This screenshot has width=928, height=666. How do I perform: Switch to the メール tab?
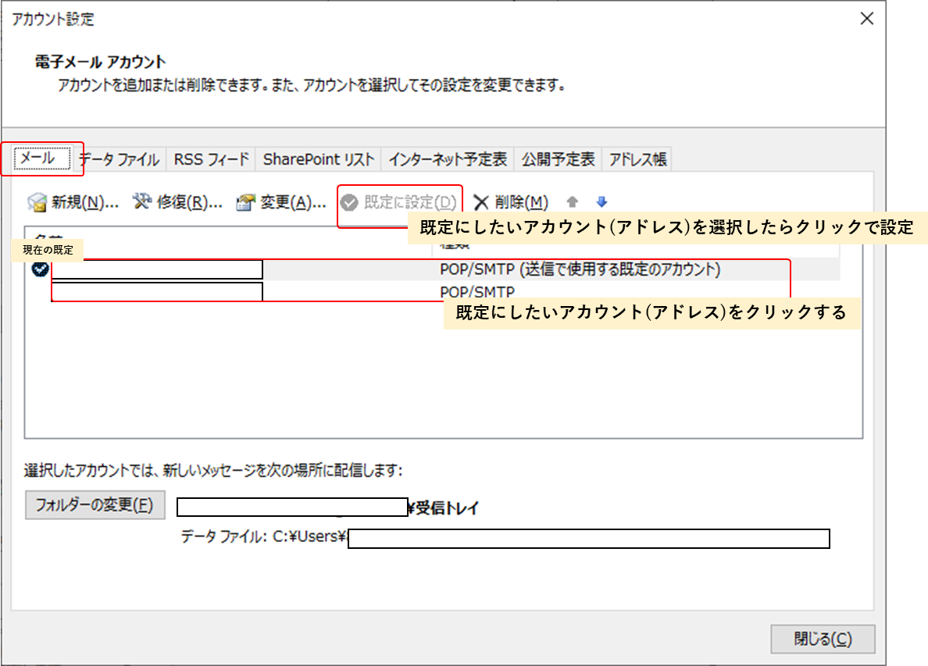point(37,158)
